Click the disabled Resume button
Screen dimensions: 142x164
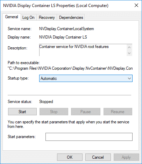point(118,112)
